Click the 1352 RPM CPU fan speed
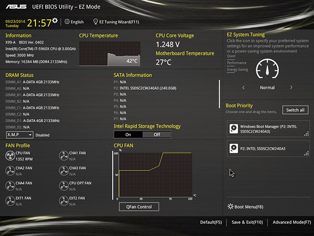Viewport: 314px width, 236px height. [24, 159]
